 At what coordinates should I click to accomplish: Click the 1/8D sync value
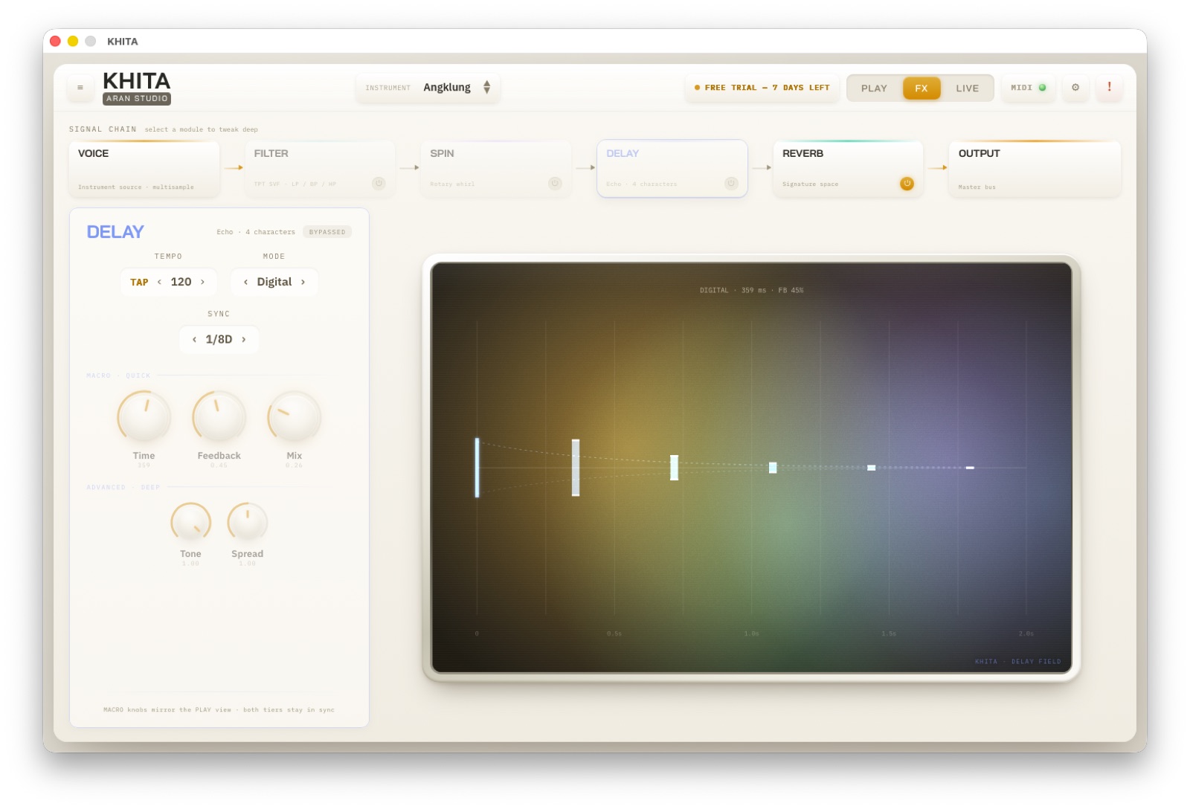click(219, 339)
